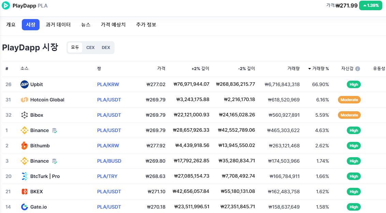386x213 pixels.
Task: Click the PlayDapp logo icon
Action: (x=6, y=5)
